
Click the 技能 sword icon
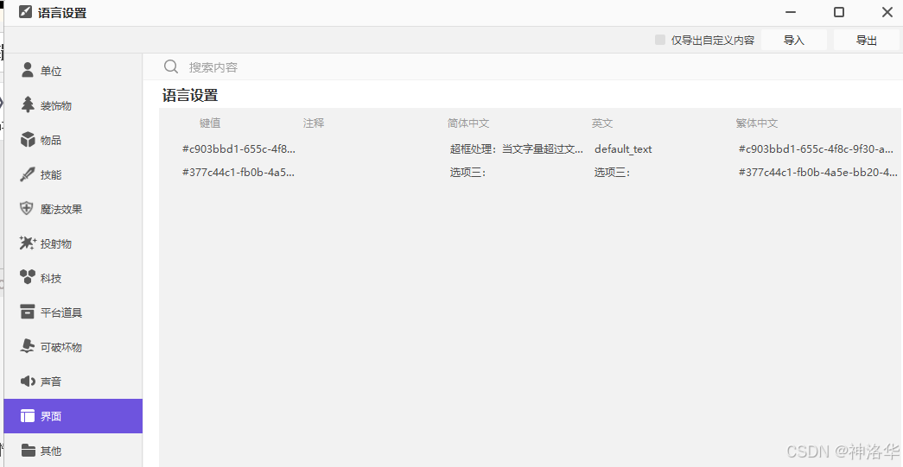click(27, 174)
